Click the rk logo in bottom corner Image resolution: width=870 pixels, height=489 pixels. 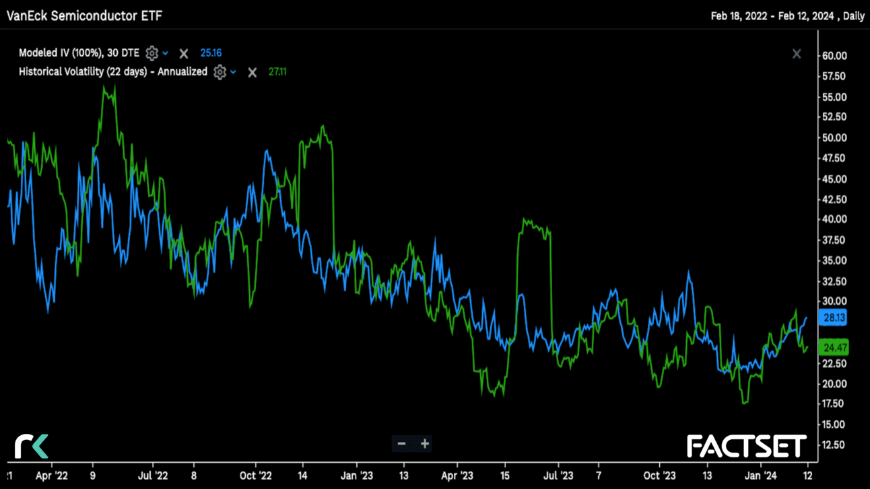coord(32,447)
